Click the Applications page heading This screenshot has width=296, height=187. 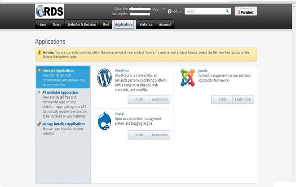click(50, 41)
